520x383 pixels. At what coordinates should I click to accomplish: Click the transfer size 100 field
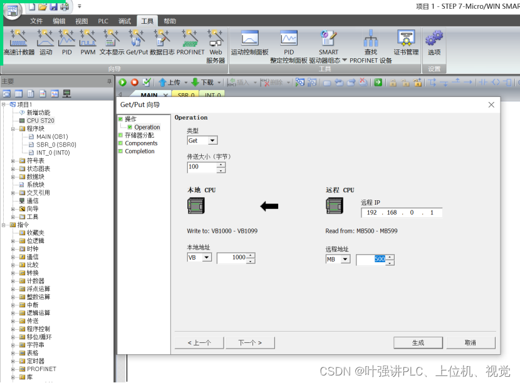coord(202,167)
